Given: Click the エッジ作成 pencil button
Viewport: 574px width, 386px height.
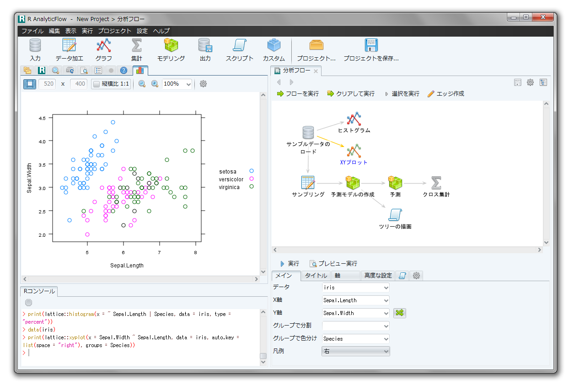Looking at the screenshot, I should pos(446,93).
